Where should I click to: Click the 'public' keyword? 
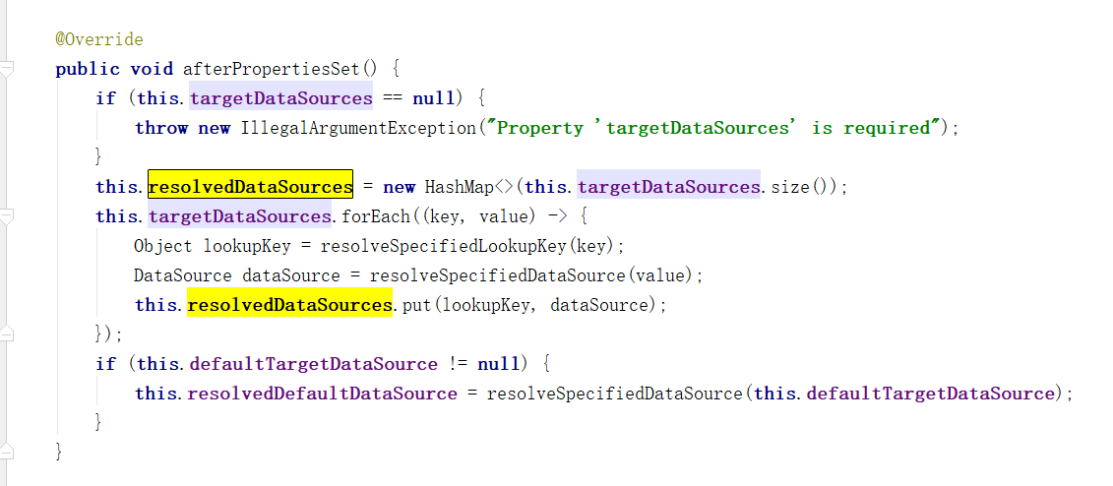(x=88, y=69)
